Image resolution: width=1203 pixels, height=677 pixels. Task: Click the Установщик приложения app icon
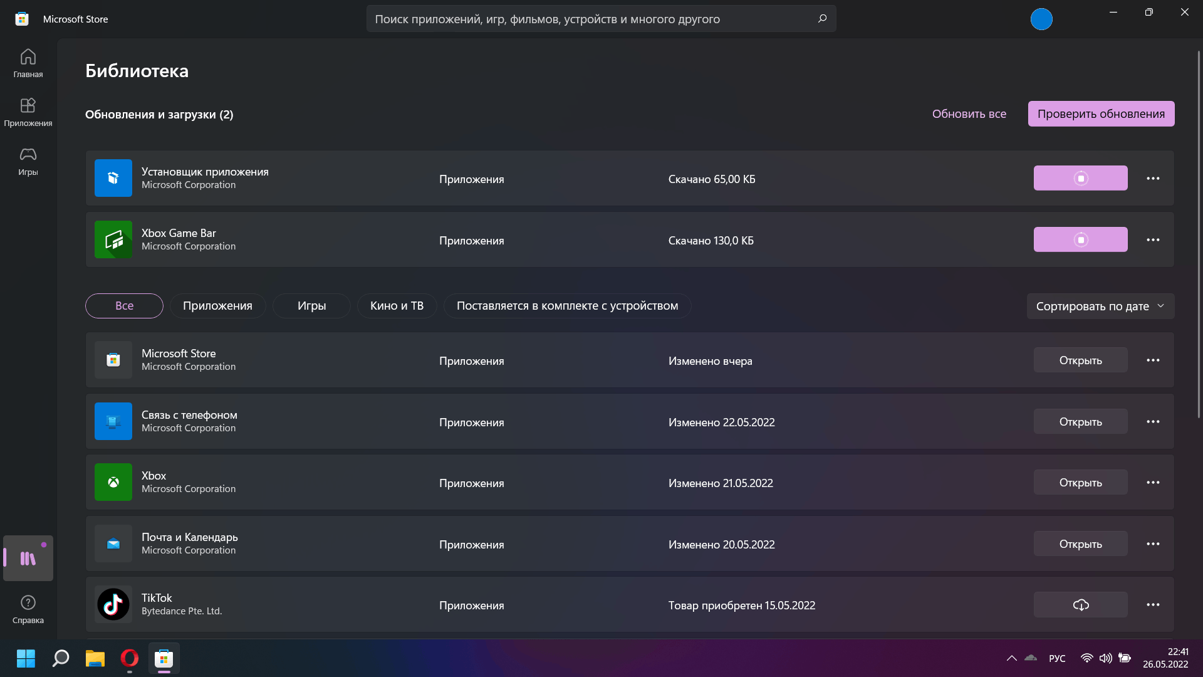113,178
